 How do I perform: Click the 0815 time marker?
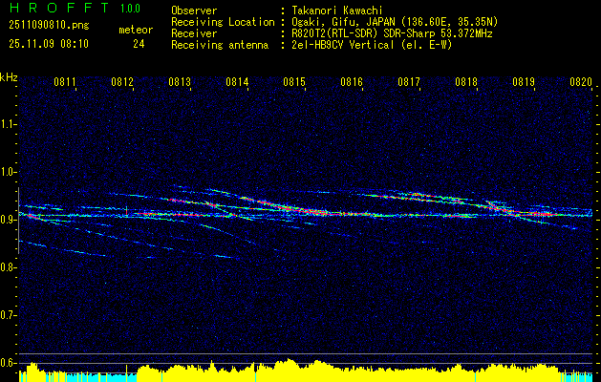point(294,82)
